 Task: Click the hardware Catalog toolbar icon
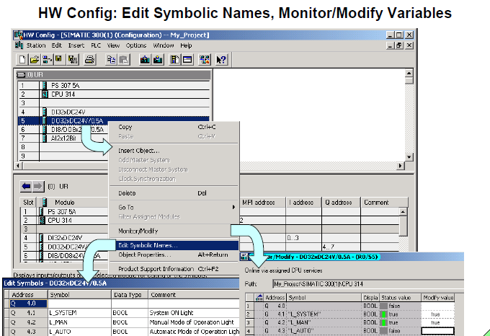click(x=174, y=59)
